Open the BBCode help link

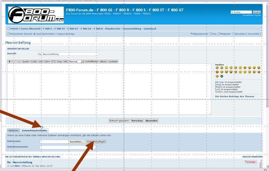pyautogui.click(x=219, y=82)
